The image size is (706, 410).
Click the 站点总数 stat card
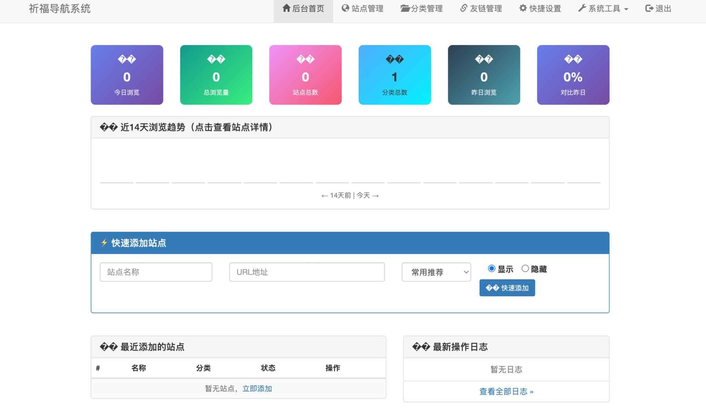click(x=305, y=75)
